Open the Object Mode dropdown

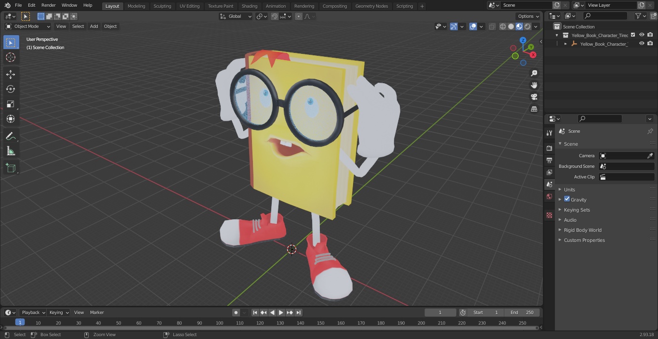tap(28, 26)
